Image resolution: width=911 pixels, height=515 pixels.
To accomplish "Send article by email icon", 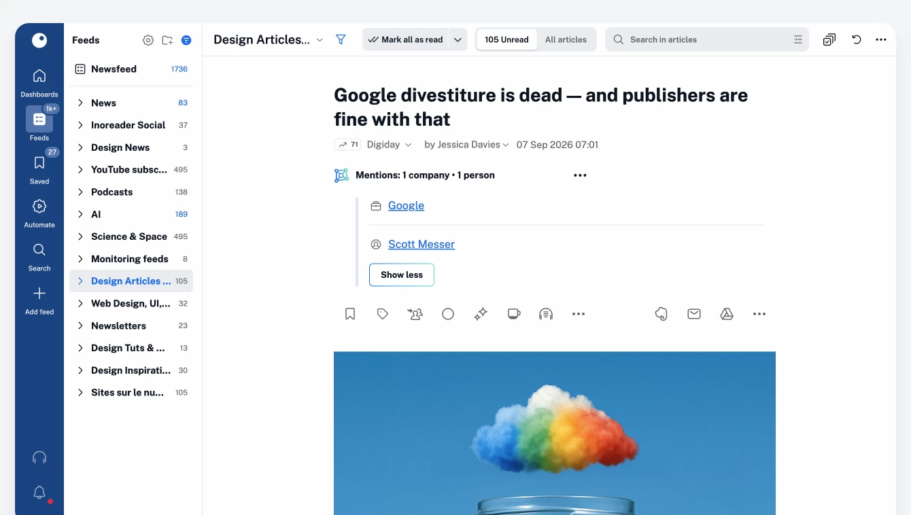I will pyautogui.click(x=693, y=314).
